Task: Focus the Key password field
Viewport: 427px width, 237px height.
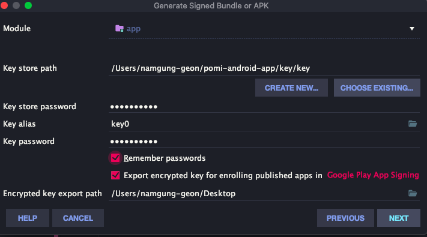Action: point(264,141)
